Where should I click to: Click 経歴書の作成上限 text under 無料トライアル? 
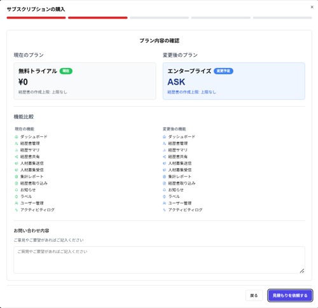[43, 92]
